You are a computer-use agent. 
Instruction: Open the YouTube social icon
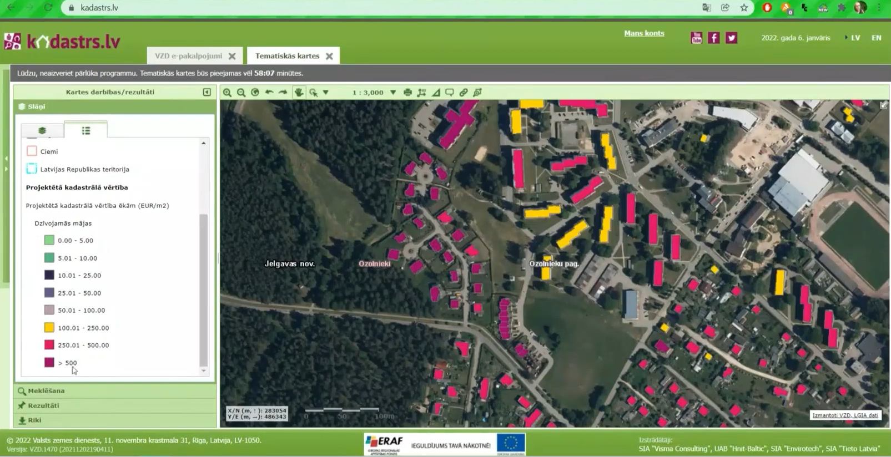coord(696,38)
